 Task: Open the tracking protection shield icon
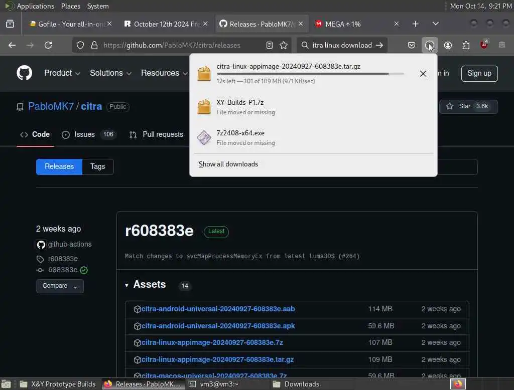click(x=80, y=45)
